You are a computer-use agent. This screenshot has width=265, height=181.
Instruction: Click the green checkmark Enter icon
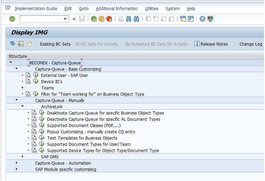[x=12, y=19]
